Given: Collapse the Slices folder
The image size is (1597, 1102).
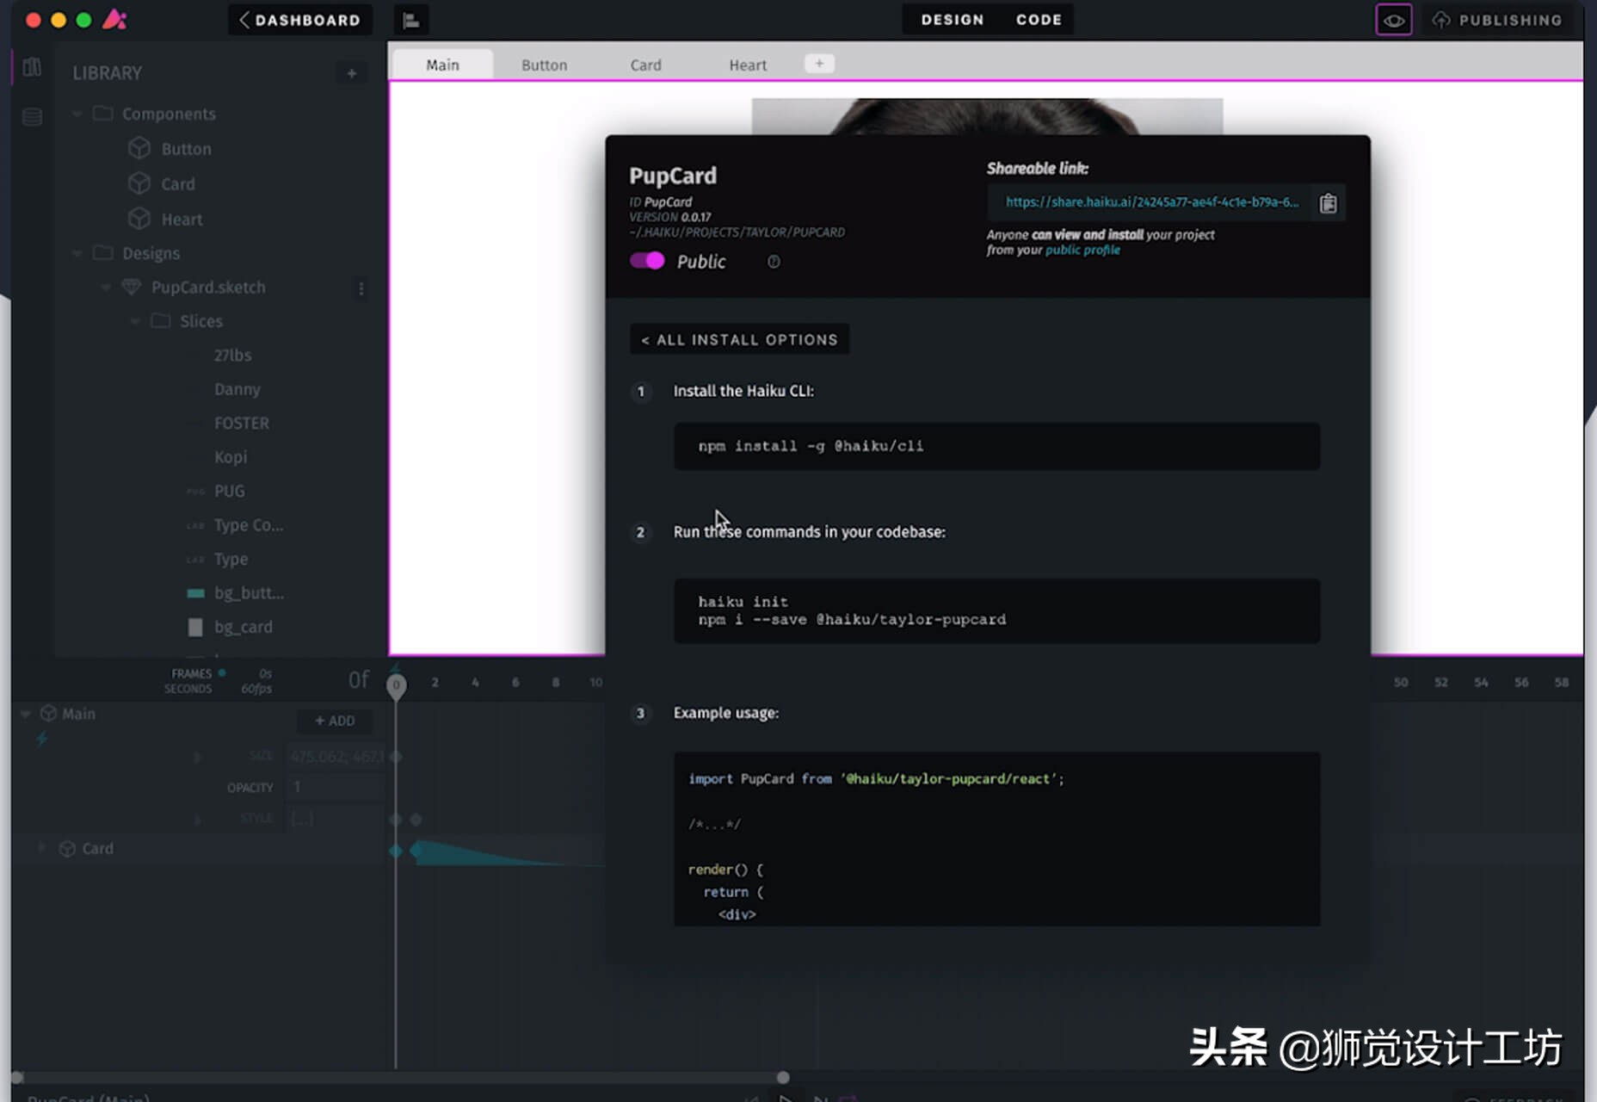Looking at the screenshot, I should 135,320.
